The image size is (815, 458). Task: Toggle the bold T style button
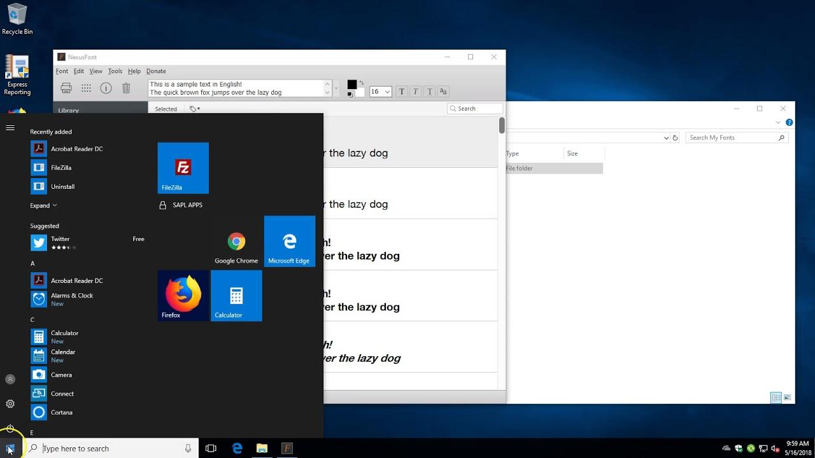[x=402, y=92]
